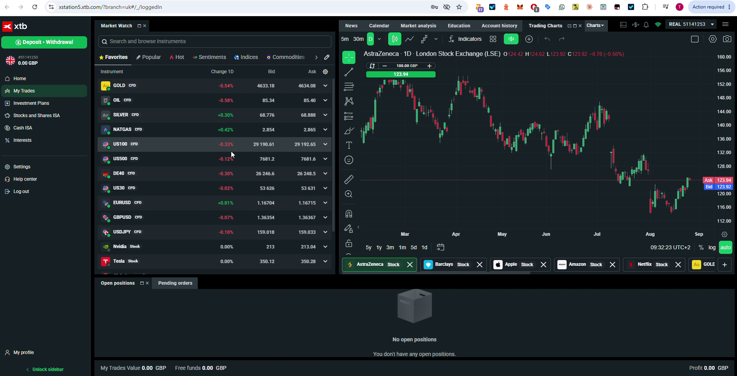Image resolution: width=737 pixels, height=376 pixels.
Task: Open chart settings hexagon icon
Action: [712, 39]
